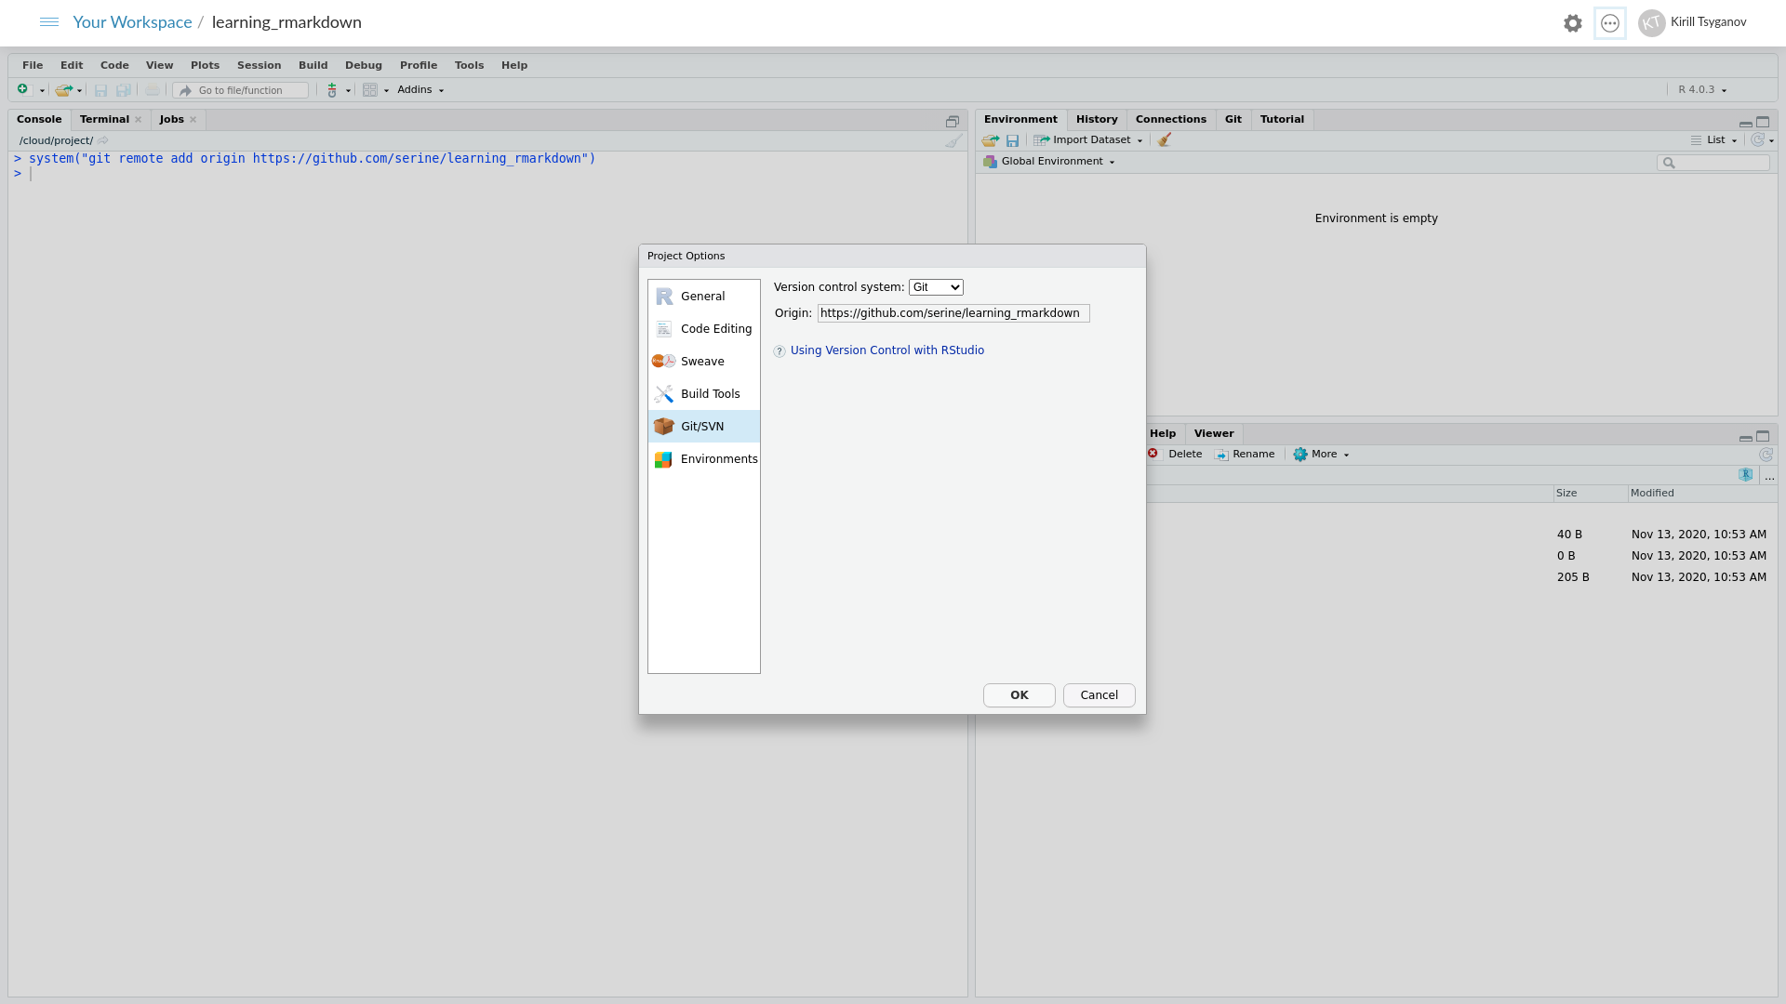Click Rename in the Files pane
Screen dimensions: 1786x1004
tap(1245, 455)
